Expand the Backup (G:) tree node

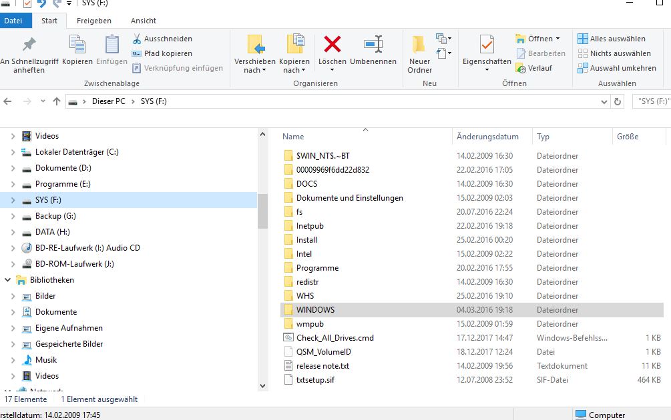click(13, 216)
